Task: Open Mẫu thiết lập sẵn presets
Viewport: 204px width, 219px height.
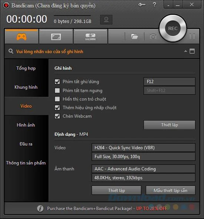Action: (x=170, y=190)
